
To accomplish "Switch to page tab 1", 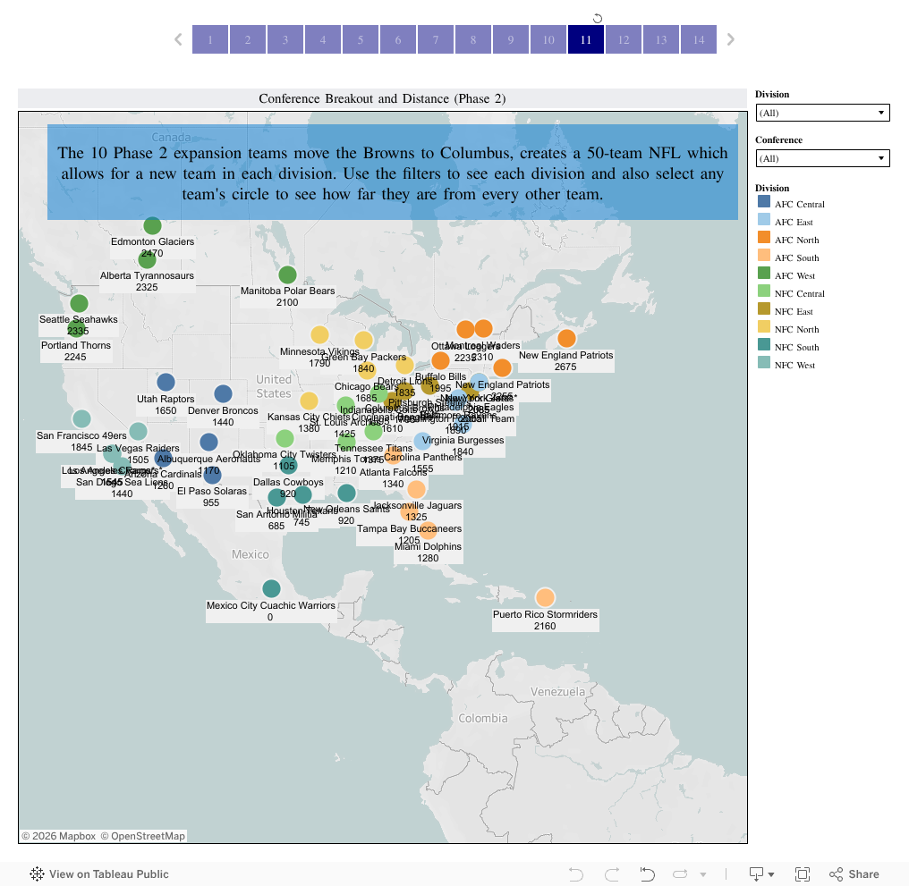I will 209,39.
